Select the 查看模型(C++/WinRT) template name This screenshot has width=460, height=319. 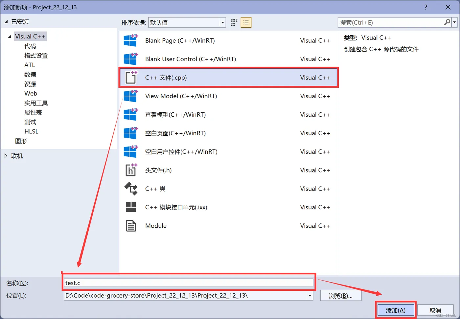(175, 115)
